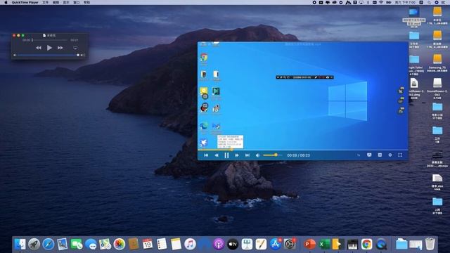Open Spotlight search in menu bar
This screenshot has width=450, height=253.
pyautogui.click(x=429, y=2)
